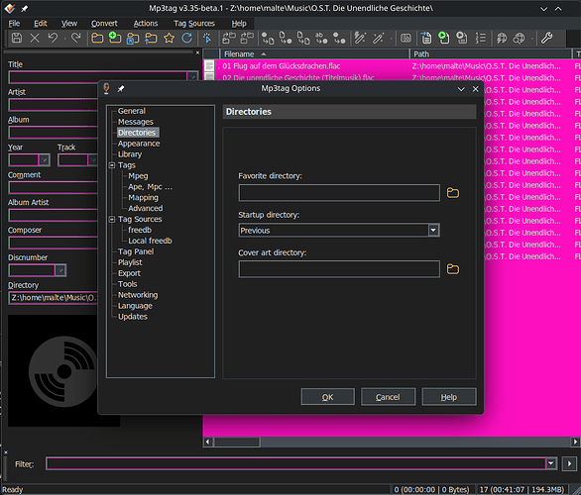Click the Actions magic wand icon with lightning
Screen dimensions: 581x495
[360, 38]
